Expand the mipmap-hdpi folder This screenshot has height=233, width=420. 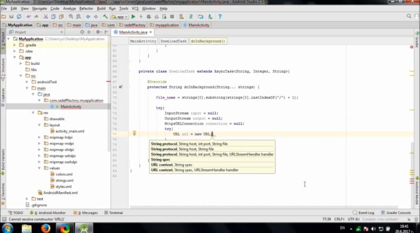[x=39, y=137]
